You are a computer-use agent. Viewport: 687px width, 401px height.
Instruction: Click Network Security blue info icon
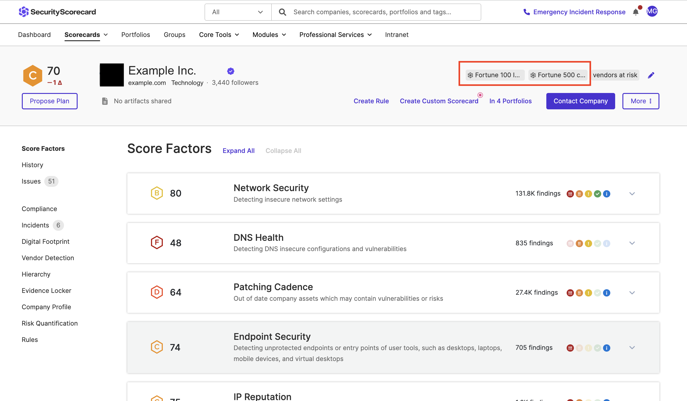(x=607, y=194)
